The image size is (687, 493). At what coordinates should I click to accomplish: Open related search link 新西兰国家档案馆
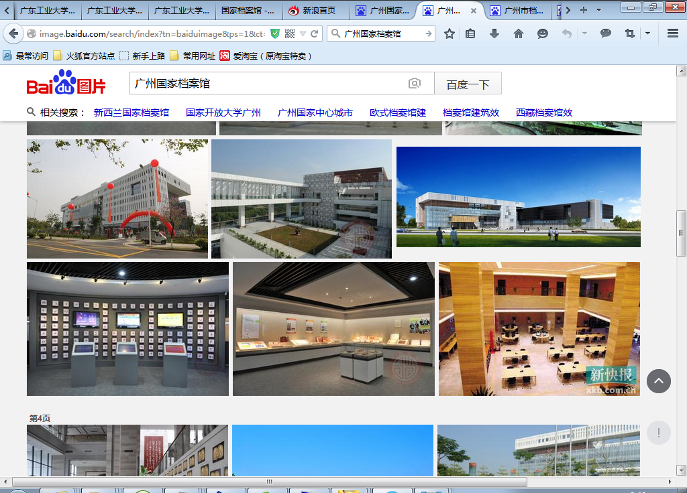(131, 113)
